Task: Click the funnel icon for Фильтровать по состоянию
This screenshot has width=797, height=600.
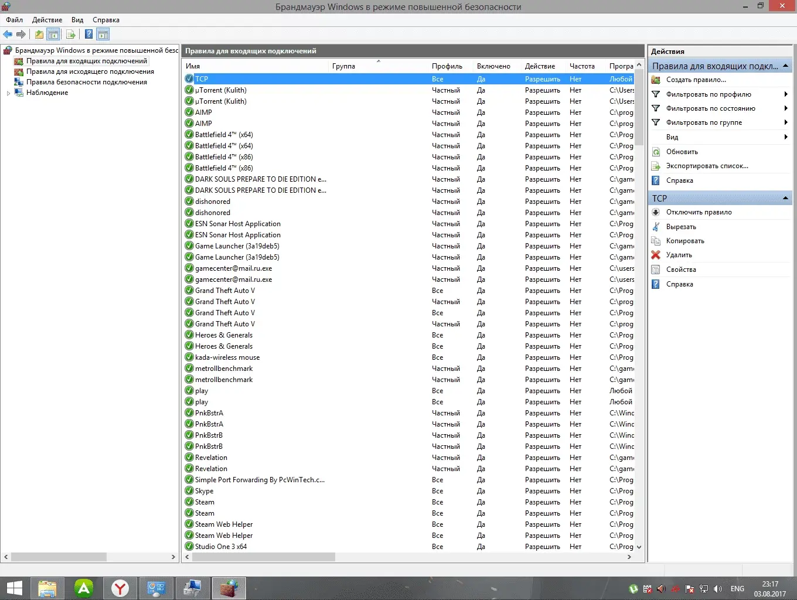Action: tap(656, 108)
